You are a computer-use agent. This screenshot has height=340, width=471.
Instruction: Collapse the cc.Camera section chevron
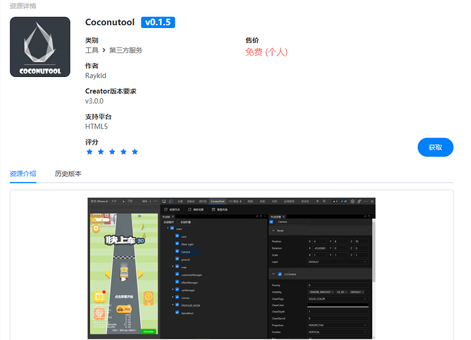pyautogui.click(x=273, y=274)
